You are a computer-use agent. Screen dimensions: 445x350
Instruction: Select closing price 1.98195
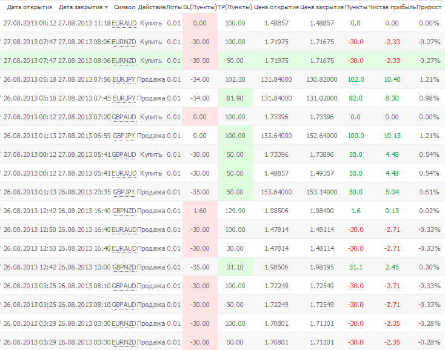click(x=322, y=267)
